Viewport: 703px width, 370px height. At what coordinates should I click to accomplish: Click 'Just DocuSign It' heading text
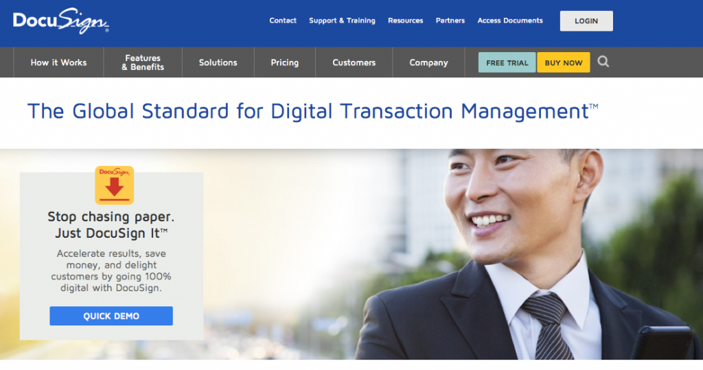(111, 233)
